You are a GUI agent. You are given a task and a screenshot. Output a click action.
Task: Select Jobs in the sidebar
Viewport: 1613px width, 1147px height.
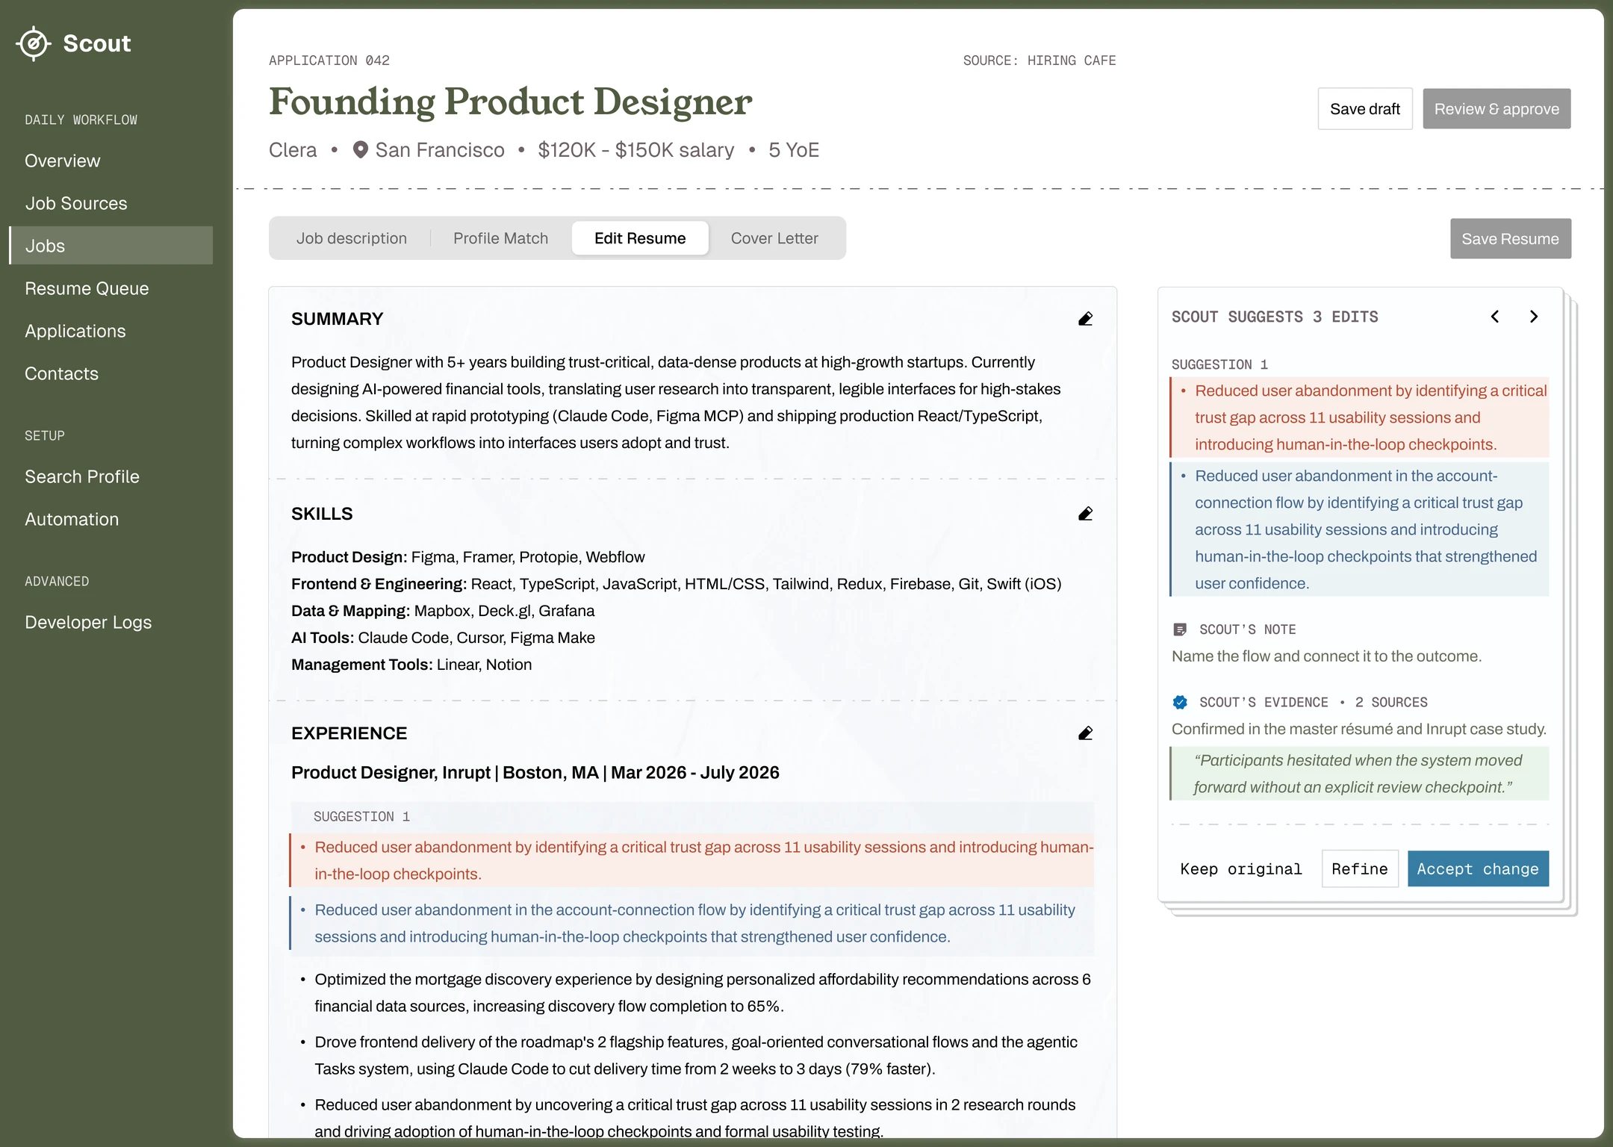[111, 246]
